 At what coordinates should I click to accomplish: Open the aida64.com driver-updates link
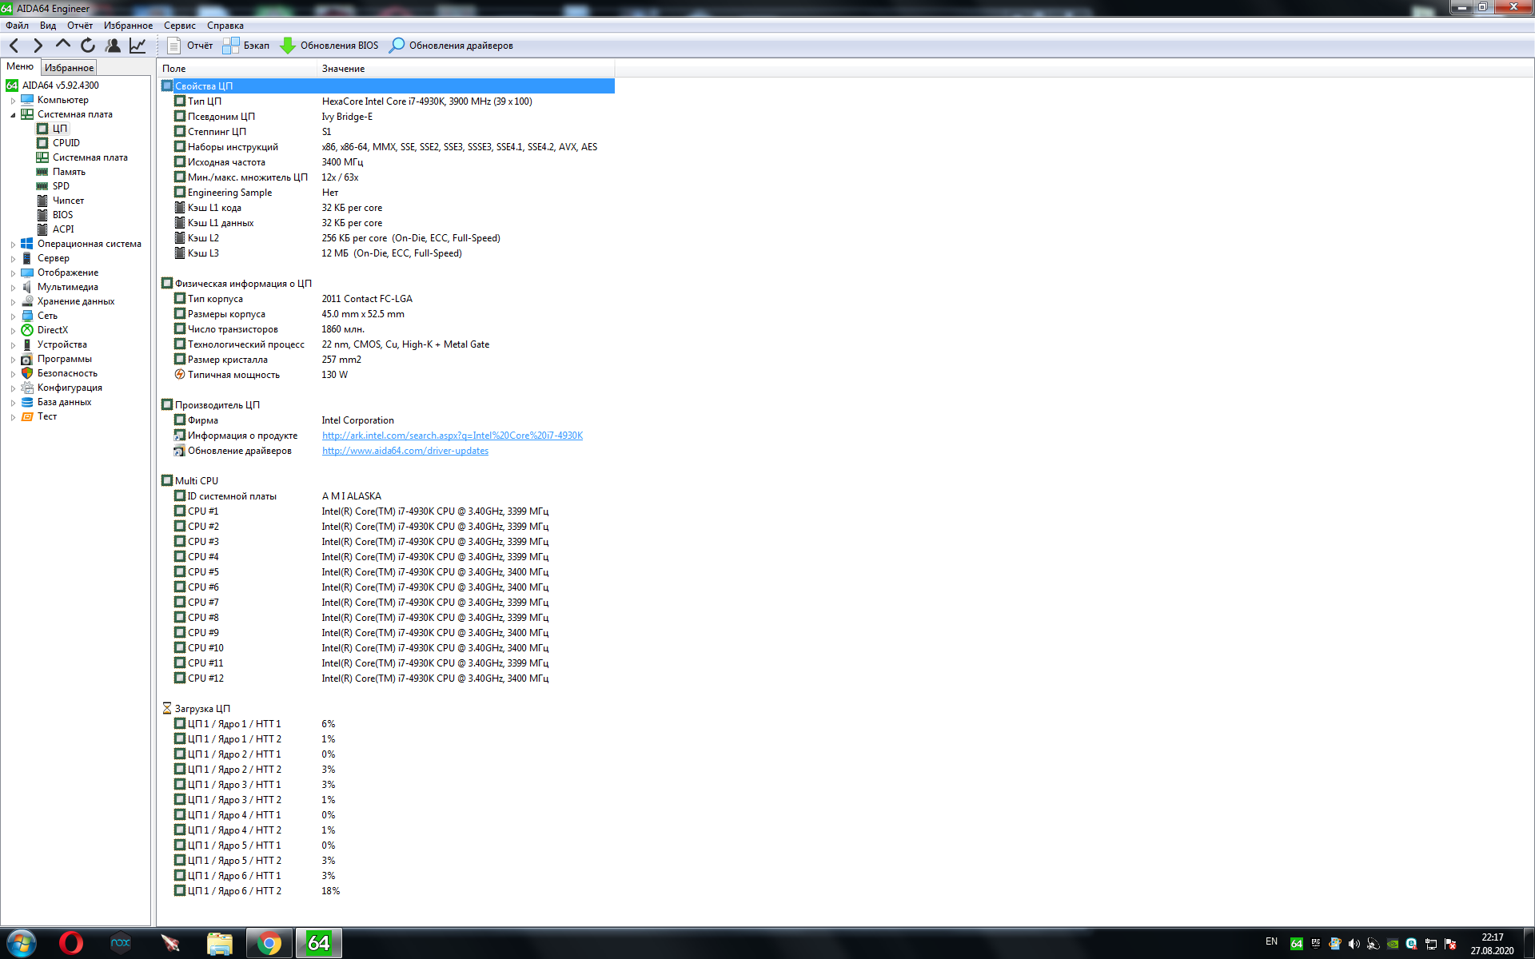coord(405,451)
